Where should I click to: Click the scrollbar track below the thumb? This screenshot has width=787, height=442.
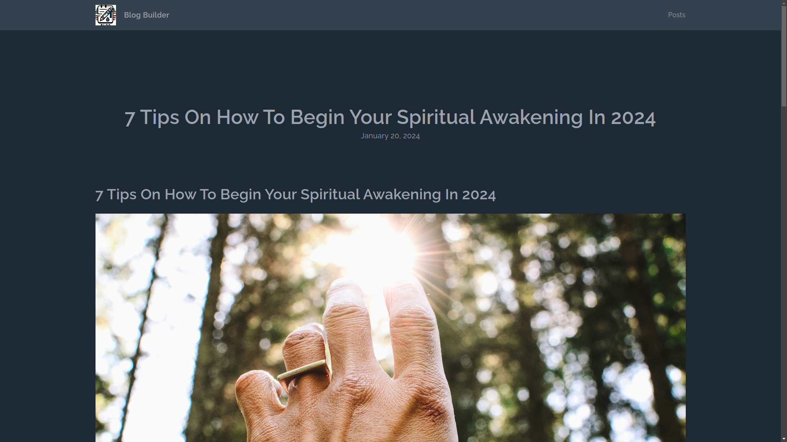point(784,270)
